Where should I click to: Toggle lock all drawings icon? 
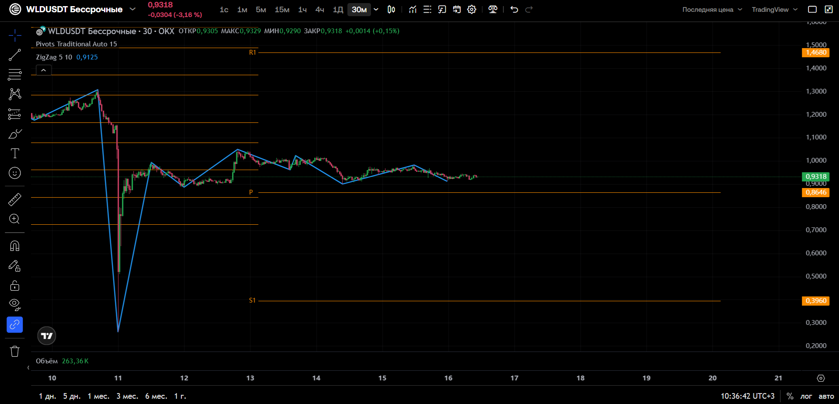tap(15, 286)
